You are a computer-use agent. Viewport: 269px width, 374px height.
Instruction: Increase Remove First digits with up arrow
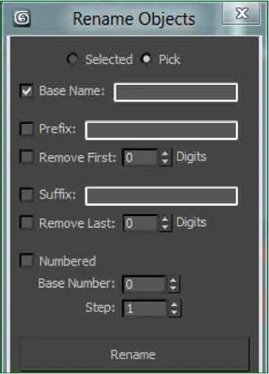point(165,153)
